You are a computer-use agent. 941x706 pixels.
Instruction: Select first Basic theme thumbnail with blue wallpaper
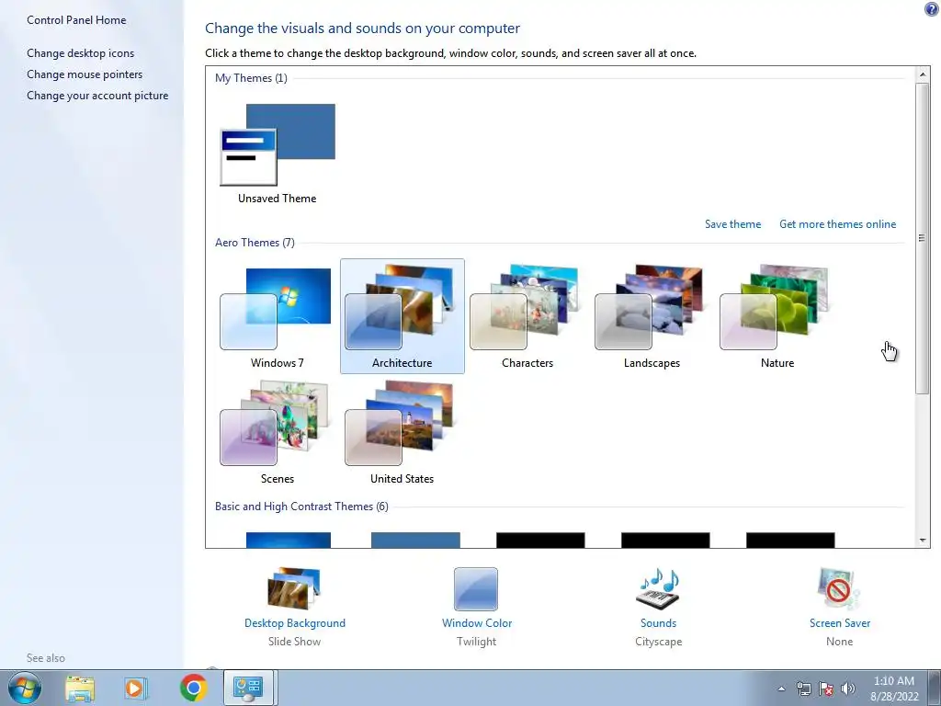tap(288, 540)
